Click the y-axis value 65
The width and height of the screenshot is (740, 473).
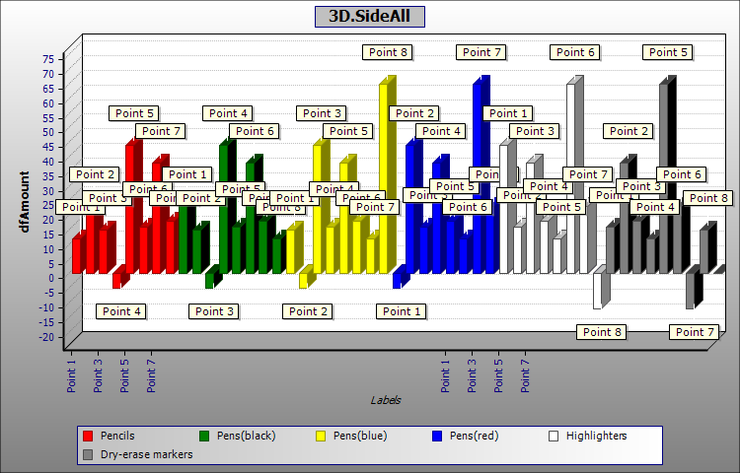(48, 89)
